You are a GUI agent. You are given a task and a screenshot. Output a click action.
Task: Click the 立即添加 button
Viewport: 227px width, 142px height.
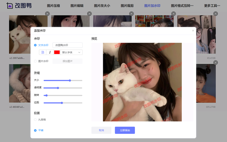coord(125,130)
